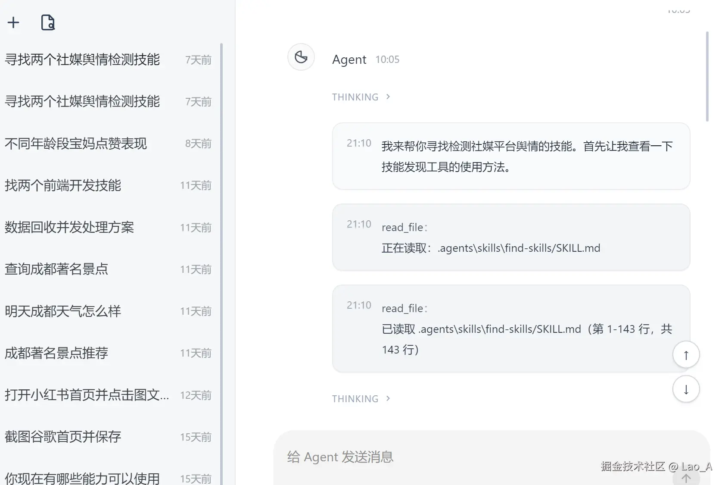The width and height of the screenshot is (725, 485).
Task: Jump up with the up arrow button
Action: pyautogui.click(x=686, y=354)
